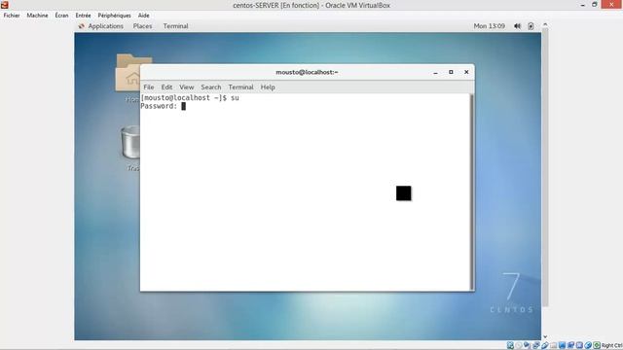Click the shared folders status icon
Screen dimensions: 623x350
pyautogui.click(x=554, y=346)
